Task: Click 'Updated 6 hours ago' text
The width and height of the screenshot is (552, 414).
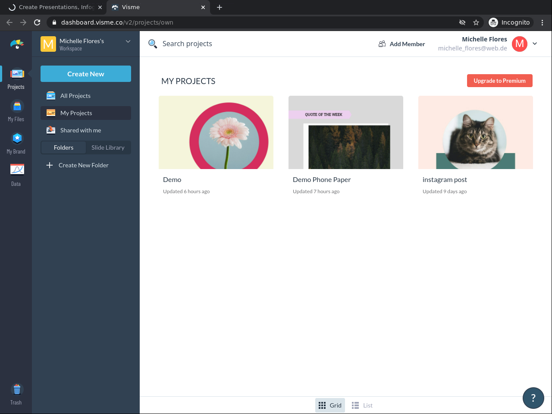Action: 186,191
